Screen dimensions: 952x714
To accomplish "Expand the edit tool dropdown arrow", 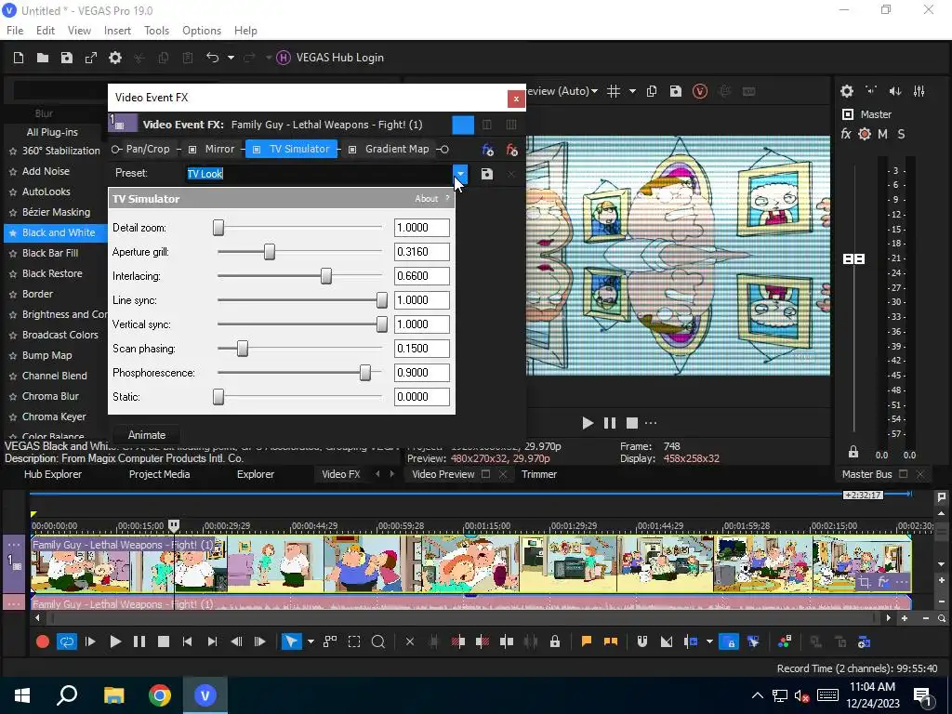I will [x=311, y=641].
